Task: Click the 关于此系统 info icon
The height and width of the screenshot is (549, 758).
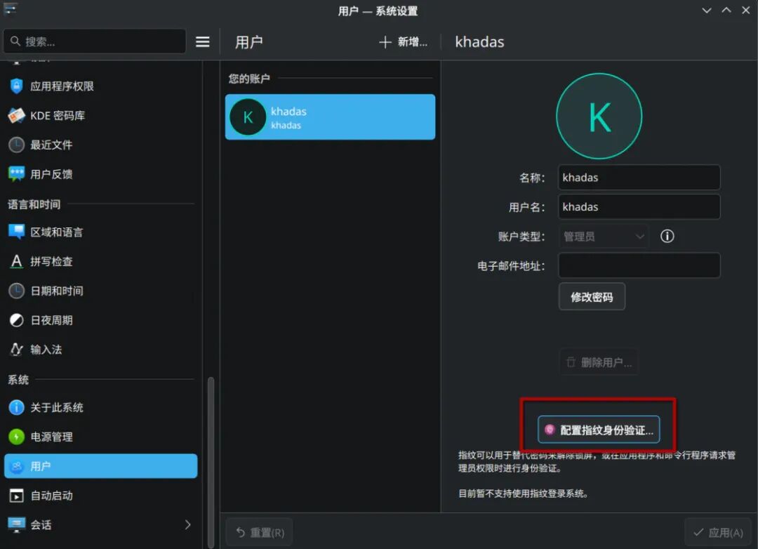Action: point(16,407)
